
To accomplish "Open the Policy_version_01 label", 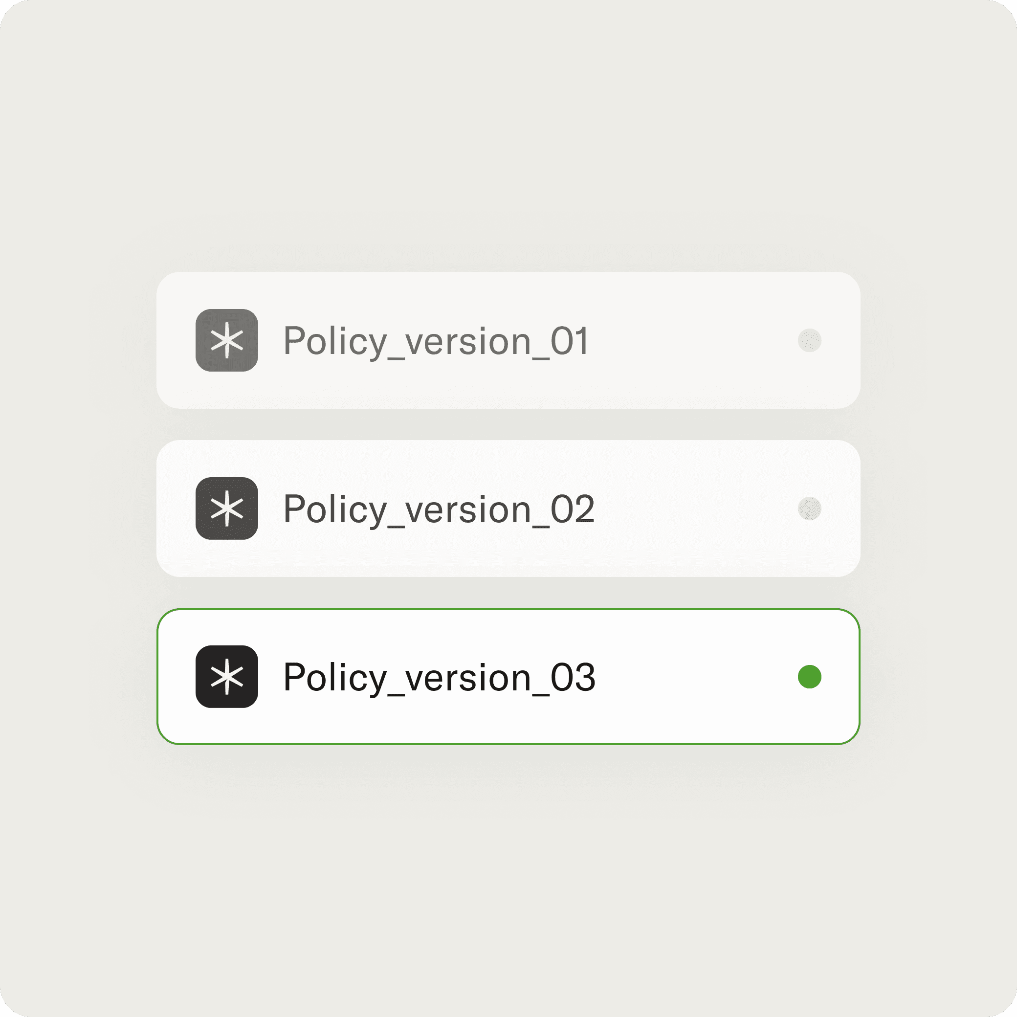I will tap(436, 342).
